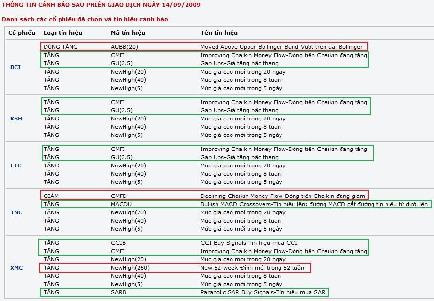The height and width of the screenshot is (301, 434).
Task: Click NewHigh(5) code in XMC group
Action: [127, 284]
